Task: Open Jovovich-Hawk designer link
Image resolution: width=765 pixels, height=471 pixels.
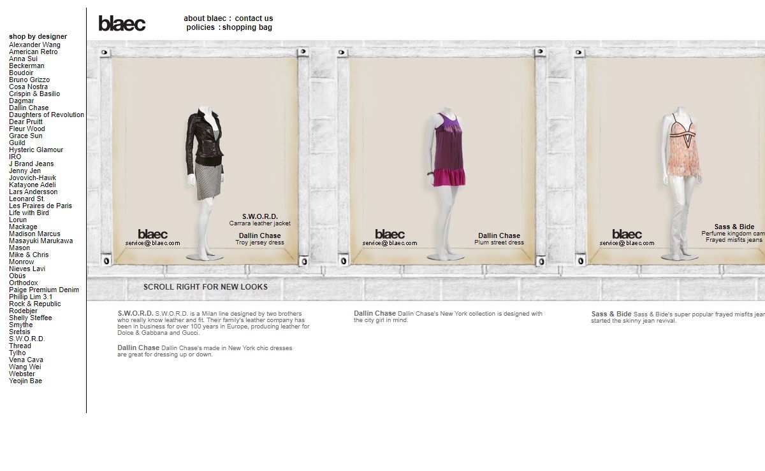Action: [33, 178]
